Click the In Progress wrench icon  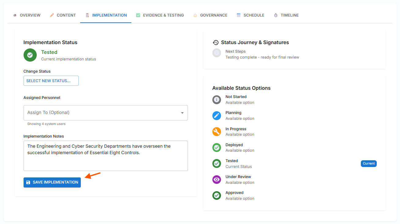tap(217, 132)
